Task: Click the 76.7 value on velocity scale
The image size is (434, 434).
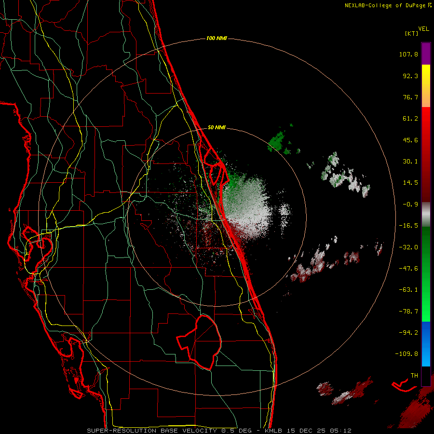Action: click(410, 97)
